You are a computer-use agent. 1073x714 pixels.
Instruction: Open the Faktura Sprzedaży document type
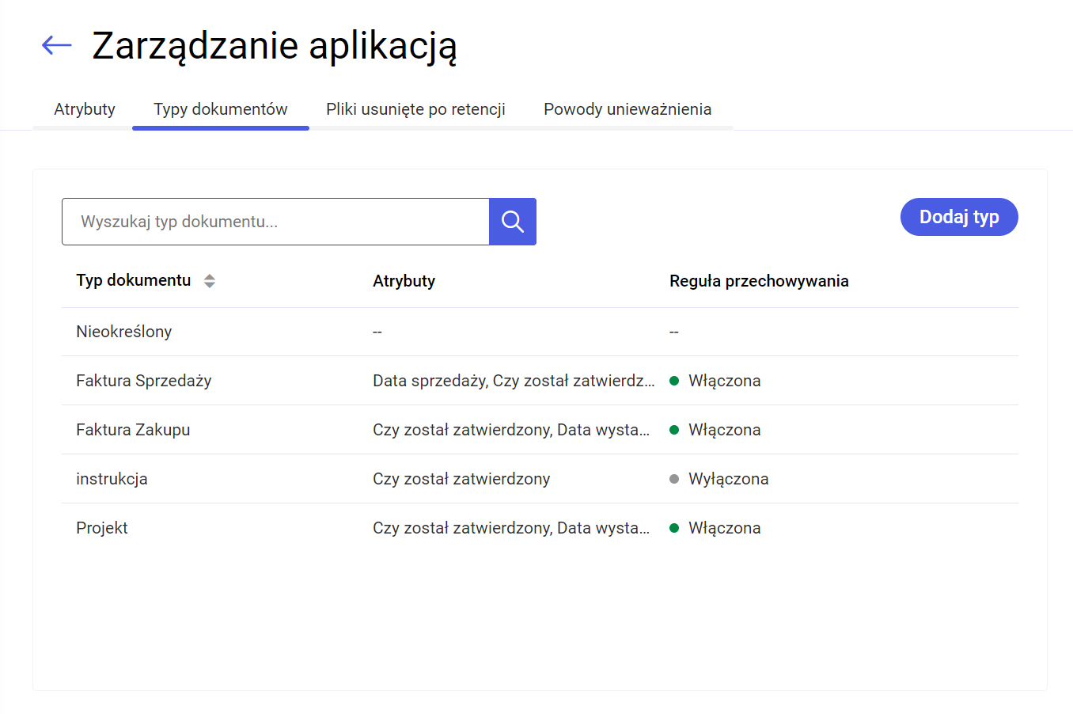(144, 381)
